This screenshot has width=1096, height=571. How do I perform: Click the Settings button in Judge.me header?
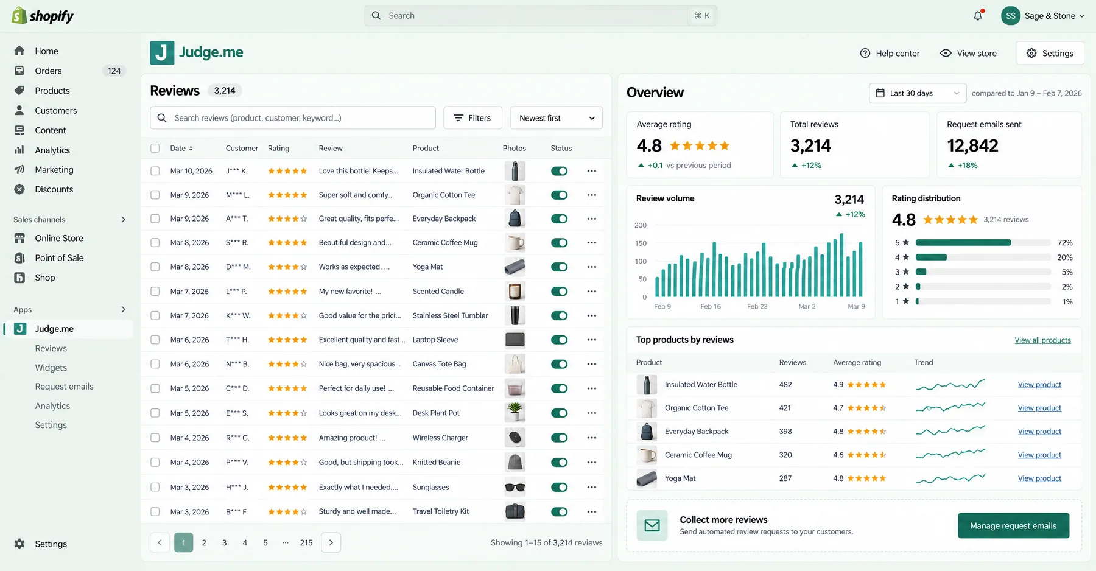(x=1050, y=54)
